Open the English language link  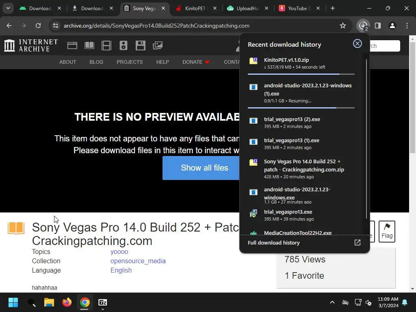click(x=121, y=270)
